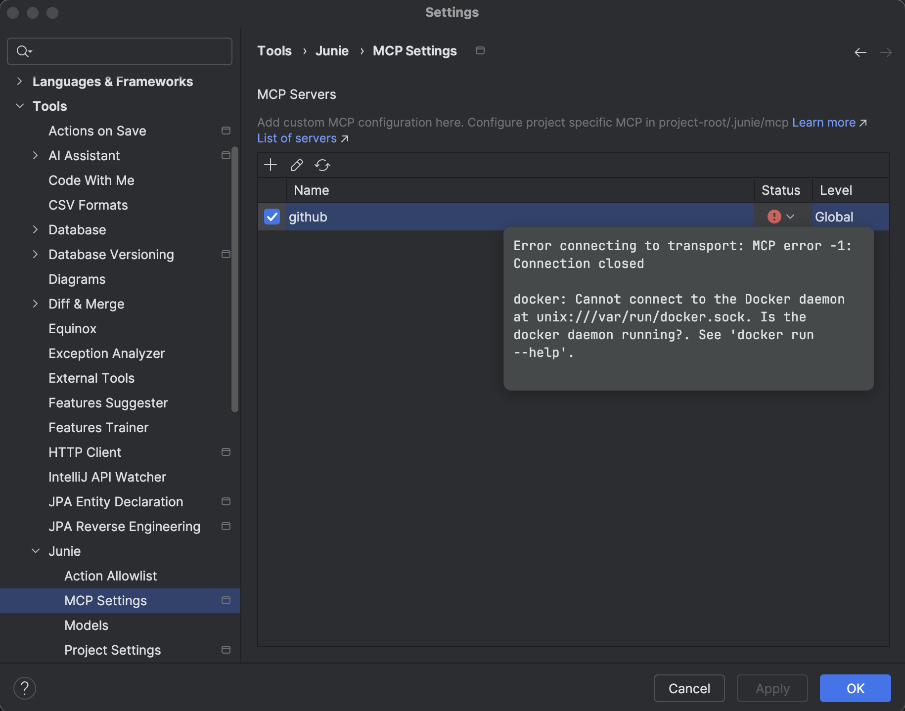Refresh the MCP servers list
Viewport: 905px width, 711px height.
coord(322,165)
